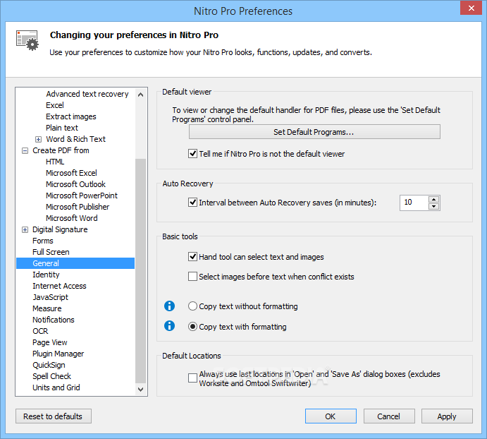
Task: Open Spell Check preferences
Action: tap(51, 376)
